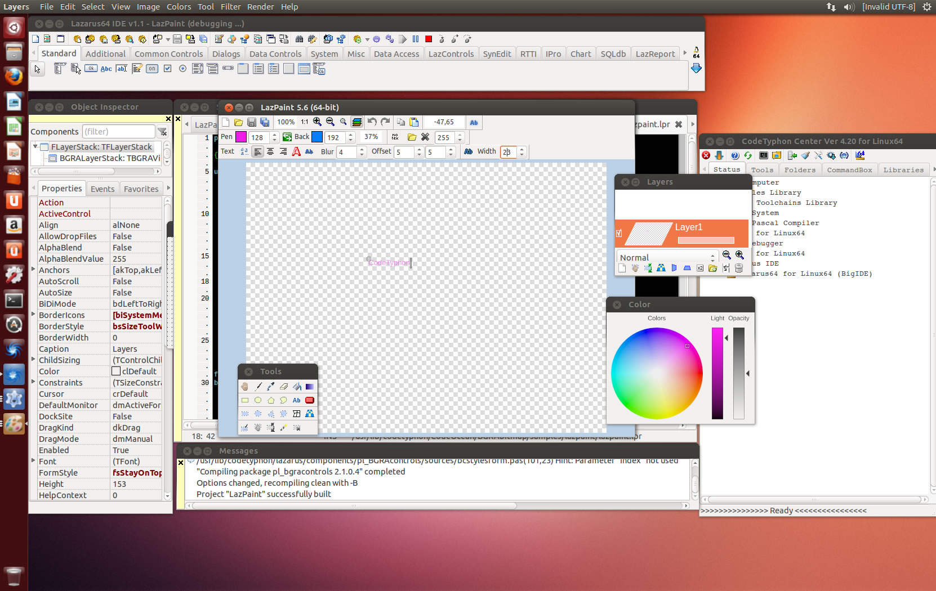
Task: Switch to Additional component palette tab
Action: tap(105, 53)
